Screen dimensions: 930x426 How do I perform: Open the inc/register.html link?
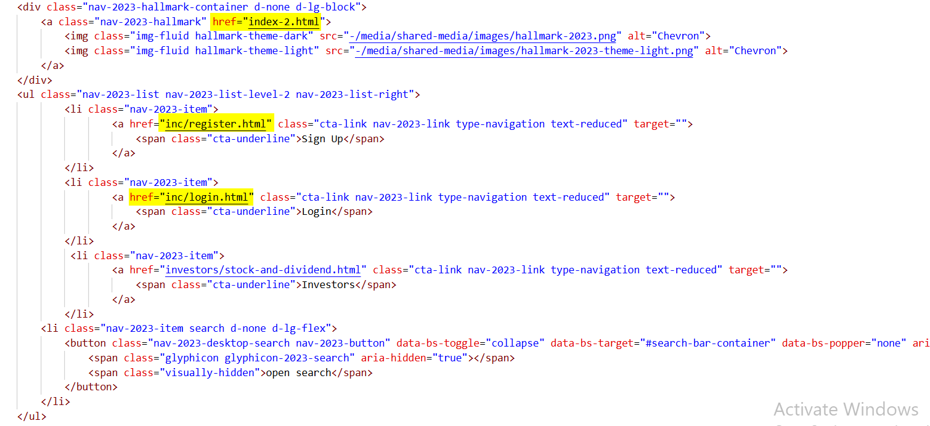pyautogui.click(x=216, y=124)
